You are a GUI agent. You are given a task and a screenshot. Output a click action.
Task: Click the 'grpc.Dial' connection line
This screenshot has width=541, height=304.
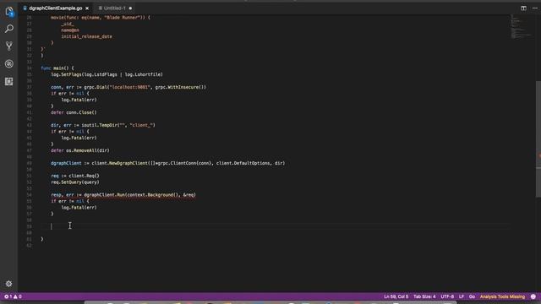point(128,87)
